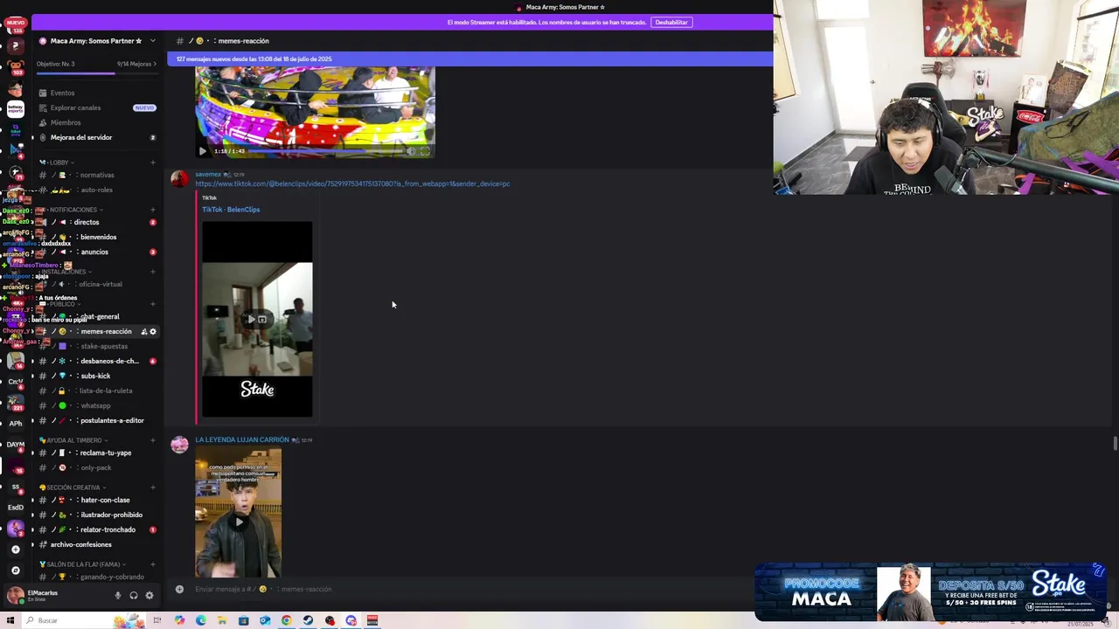Open user settings gear icon
Viewport: 1119px width, 629px height.
[x=149, y=596]
